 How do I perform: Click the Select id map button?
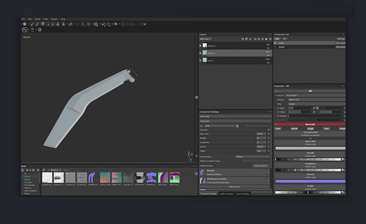[x=234, y=187]
